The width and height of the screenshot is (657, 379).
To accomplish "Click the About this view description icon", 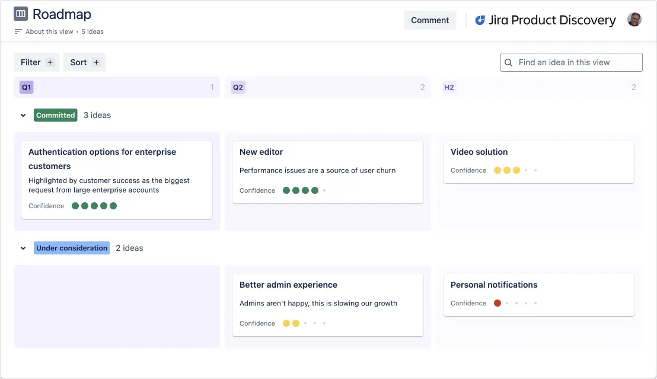I will [x=18, y=31].
